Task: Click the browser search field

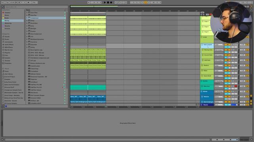Action: click(36, 7)
